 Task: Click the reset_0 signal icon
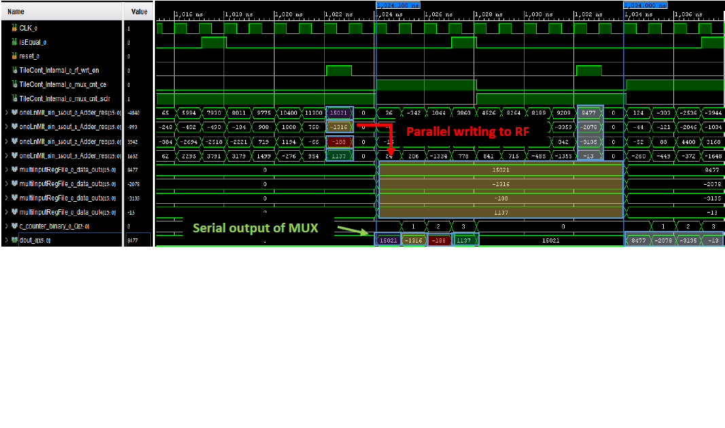14,56
